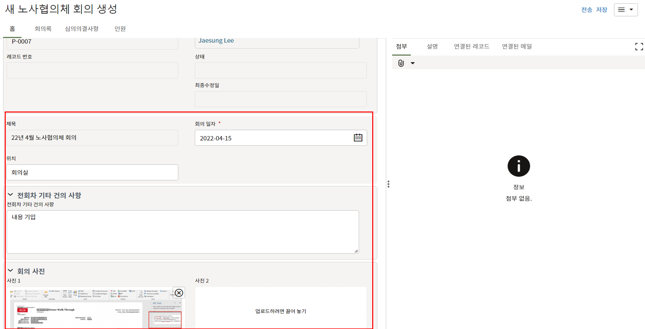Open the 연결된 레코드 tab
The height and width of the screenshot is (329, 645).
tap(471, 46)
